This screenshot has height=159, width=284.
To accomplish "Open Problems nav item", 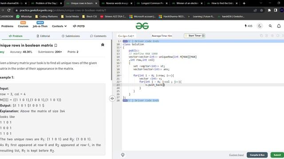I will point(7,26).
